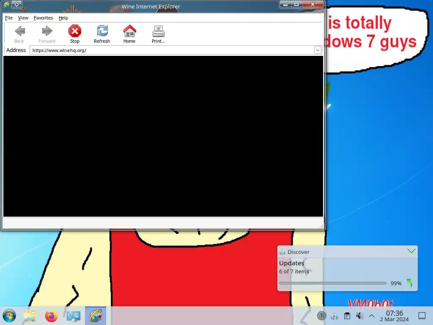Toggle the pin-on-all-desktops title bar button
Viewport: 433px width, 325px height.
[x=16, y=4]
